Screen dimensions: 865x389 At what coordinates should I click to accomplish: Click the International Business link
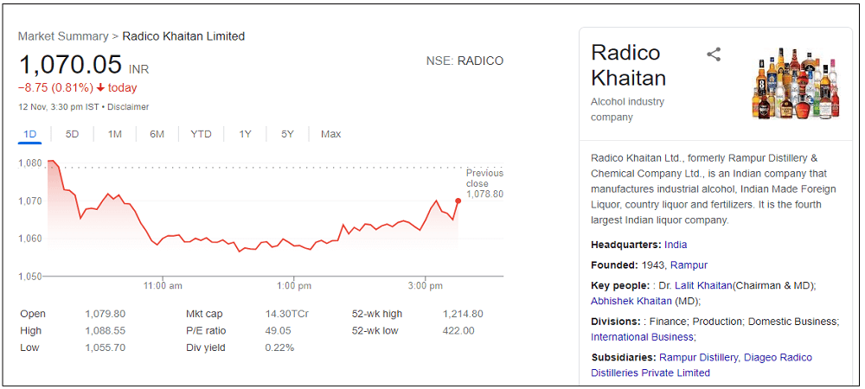(x=642, y=336)
